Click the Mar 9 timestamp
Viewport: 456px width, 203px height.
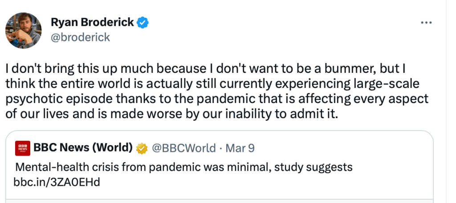click(x=240, y=148)
